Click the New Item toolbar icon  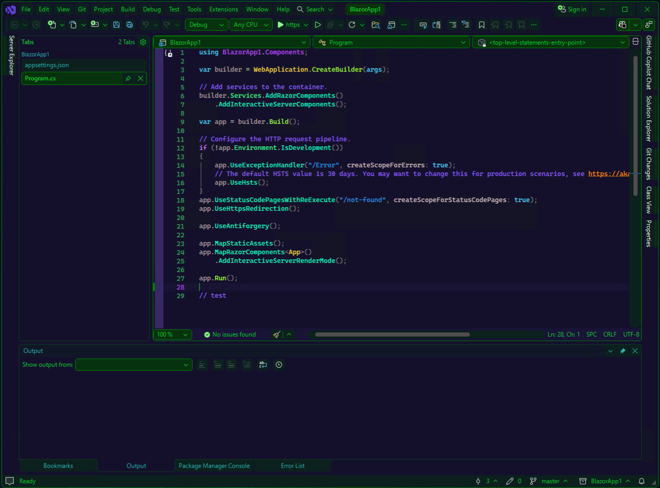(52, 25)
